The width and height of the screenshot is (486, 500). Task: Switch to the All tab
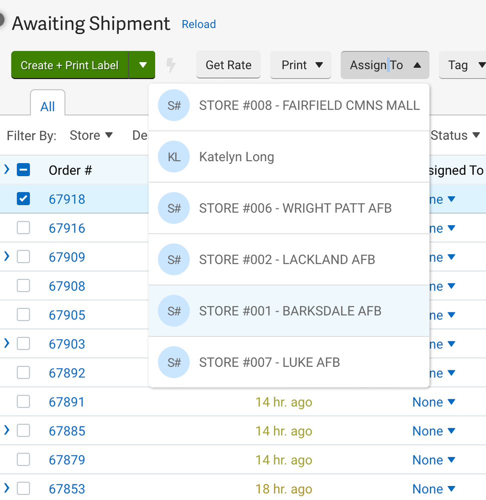coord(48,107)
